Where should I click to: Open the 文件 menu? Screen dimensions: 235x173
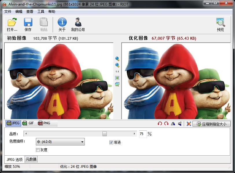[8, 12]
